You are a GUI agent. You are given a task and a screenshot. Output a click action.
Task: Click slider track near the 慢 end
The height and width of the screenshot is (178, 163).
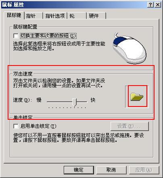click(x=51, y=102)
